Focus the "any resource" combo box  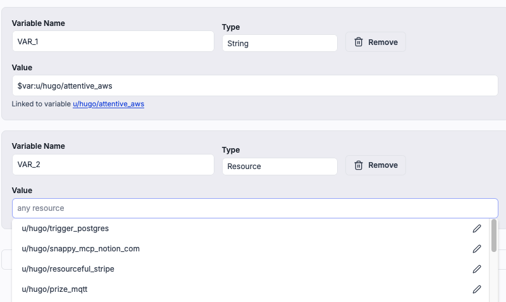pos(254,208)
